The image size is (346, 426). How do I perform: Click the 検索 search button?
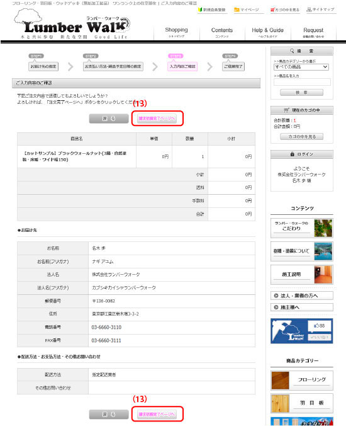pos(301,93)
